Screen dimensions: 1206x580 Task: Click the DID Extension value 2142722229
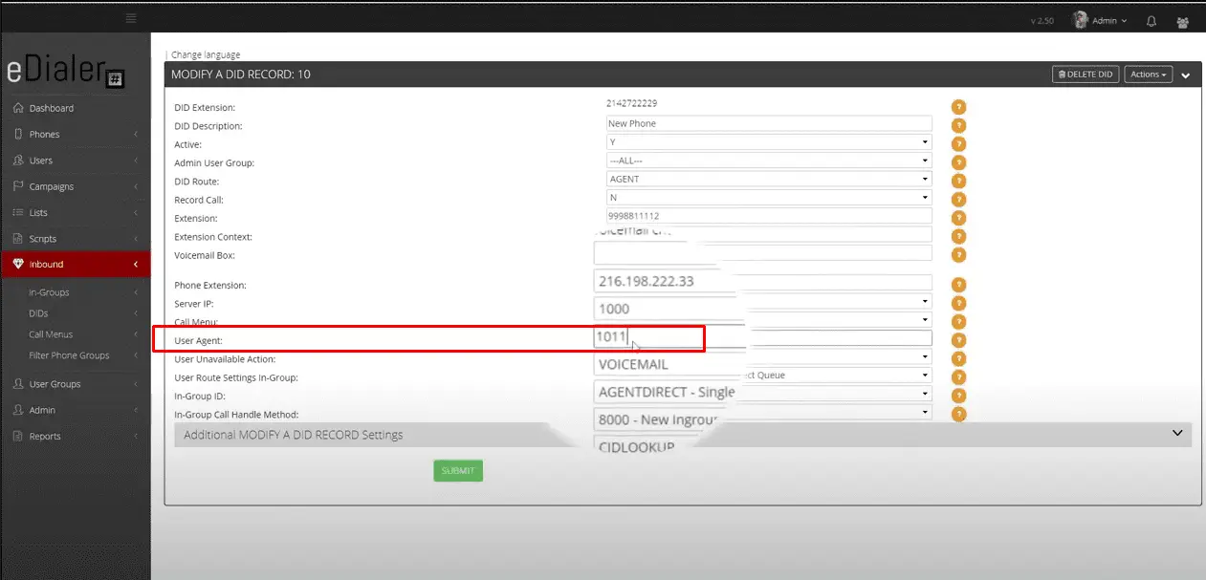click(x=632, y=102)
